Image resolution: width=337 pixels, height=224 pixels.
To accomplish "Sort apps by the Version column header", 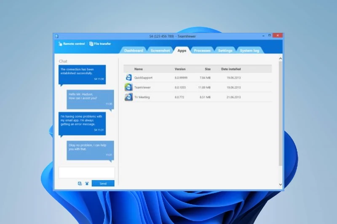I will coord(180,69).
